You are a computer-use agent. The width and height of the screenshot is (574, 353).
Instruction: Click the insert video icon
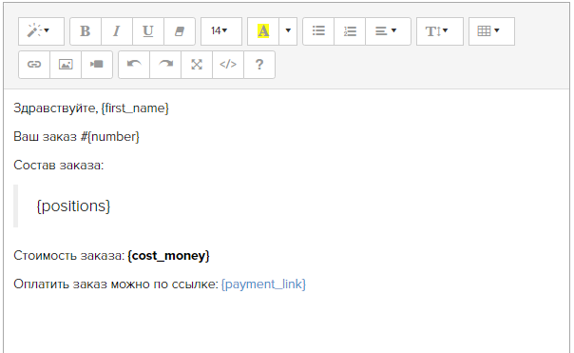(97, 65)
